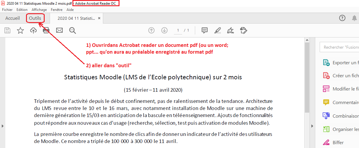The height and width of the screenshot is (148, 359).
Task: Click the Modifier le fichier icon
Action: [326, 89]
